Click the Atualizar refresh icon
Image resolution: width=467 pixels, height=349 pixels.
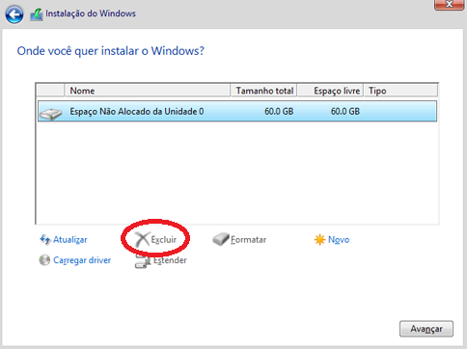pos(45,239)
